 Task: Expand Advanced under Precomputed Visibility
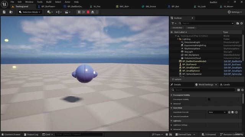pyautogui.click(x=171, y=104)
